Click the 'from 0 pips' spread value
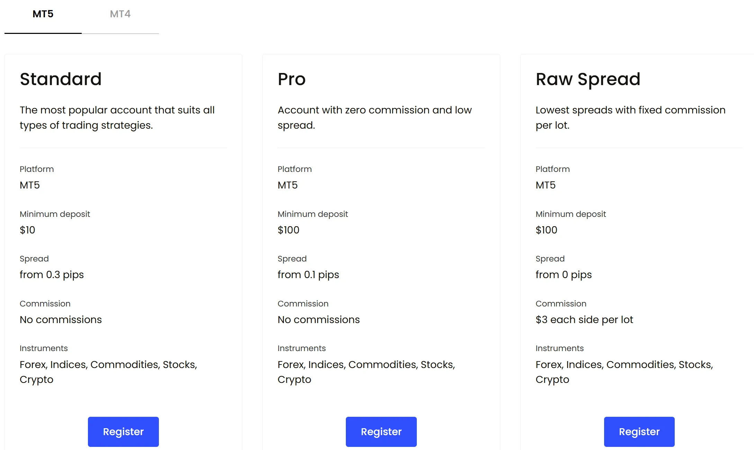The height and width of the screenshot is (450, 754). click(564, 275)
